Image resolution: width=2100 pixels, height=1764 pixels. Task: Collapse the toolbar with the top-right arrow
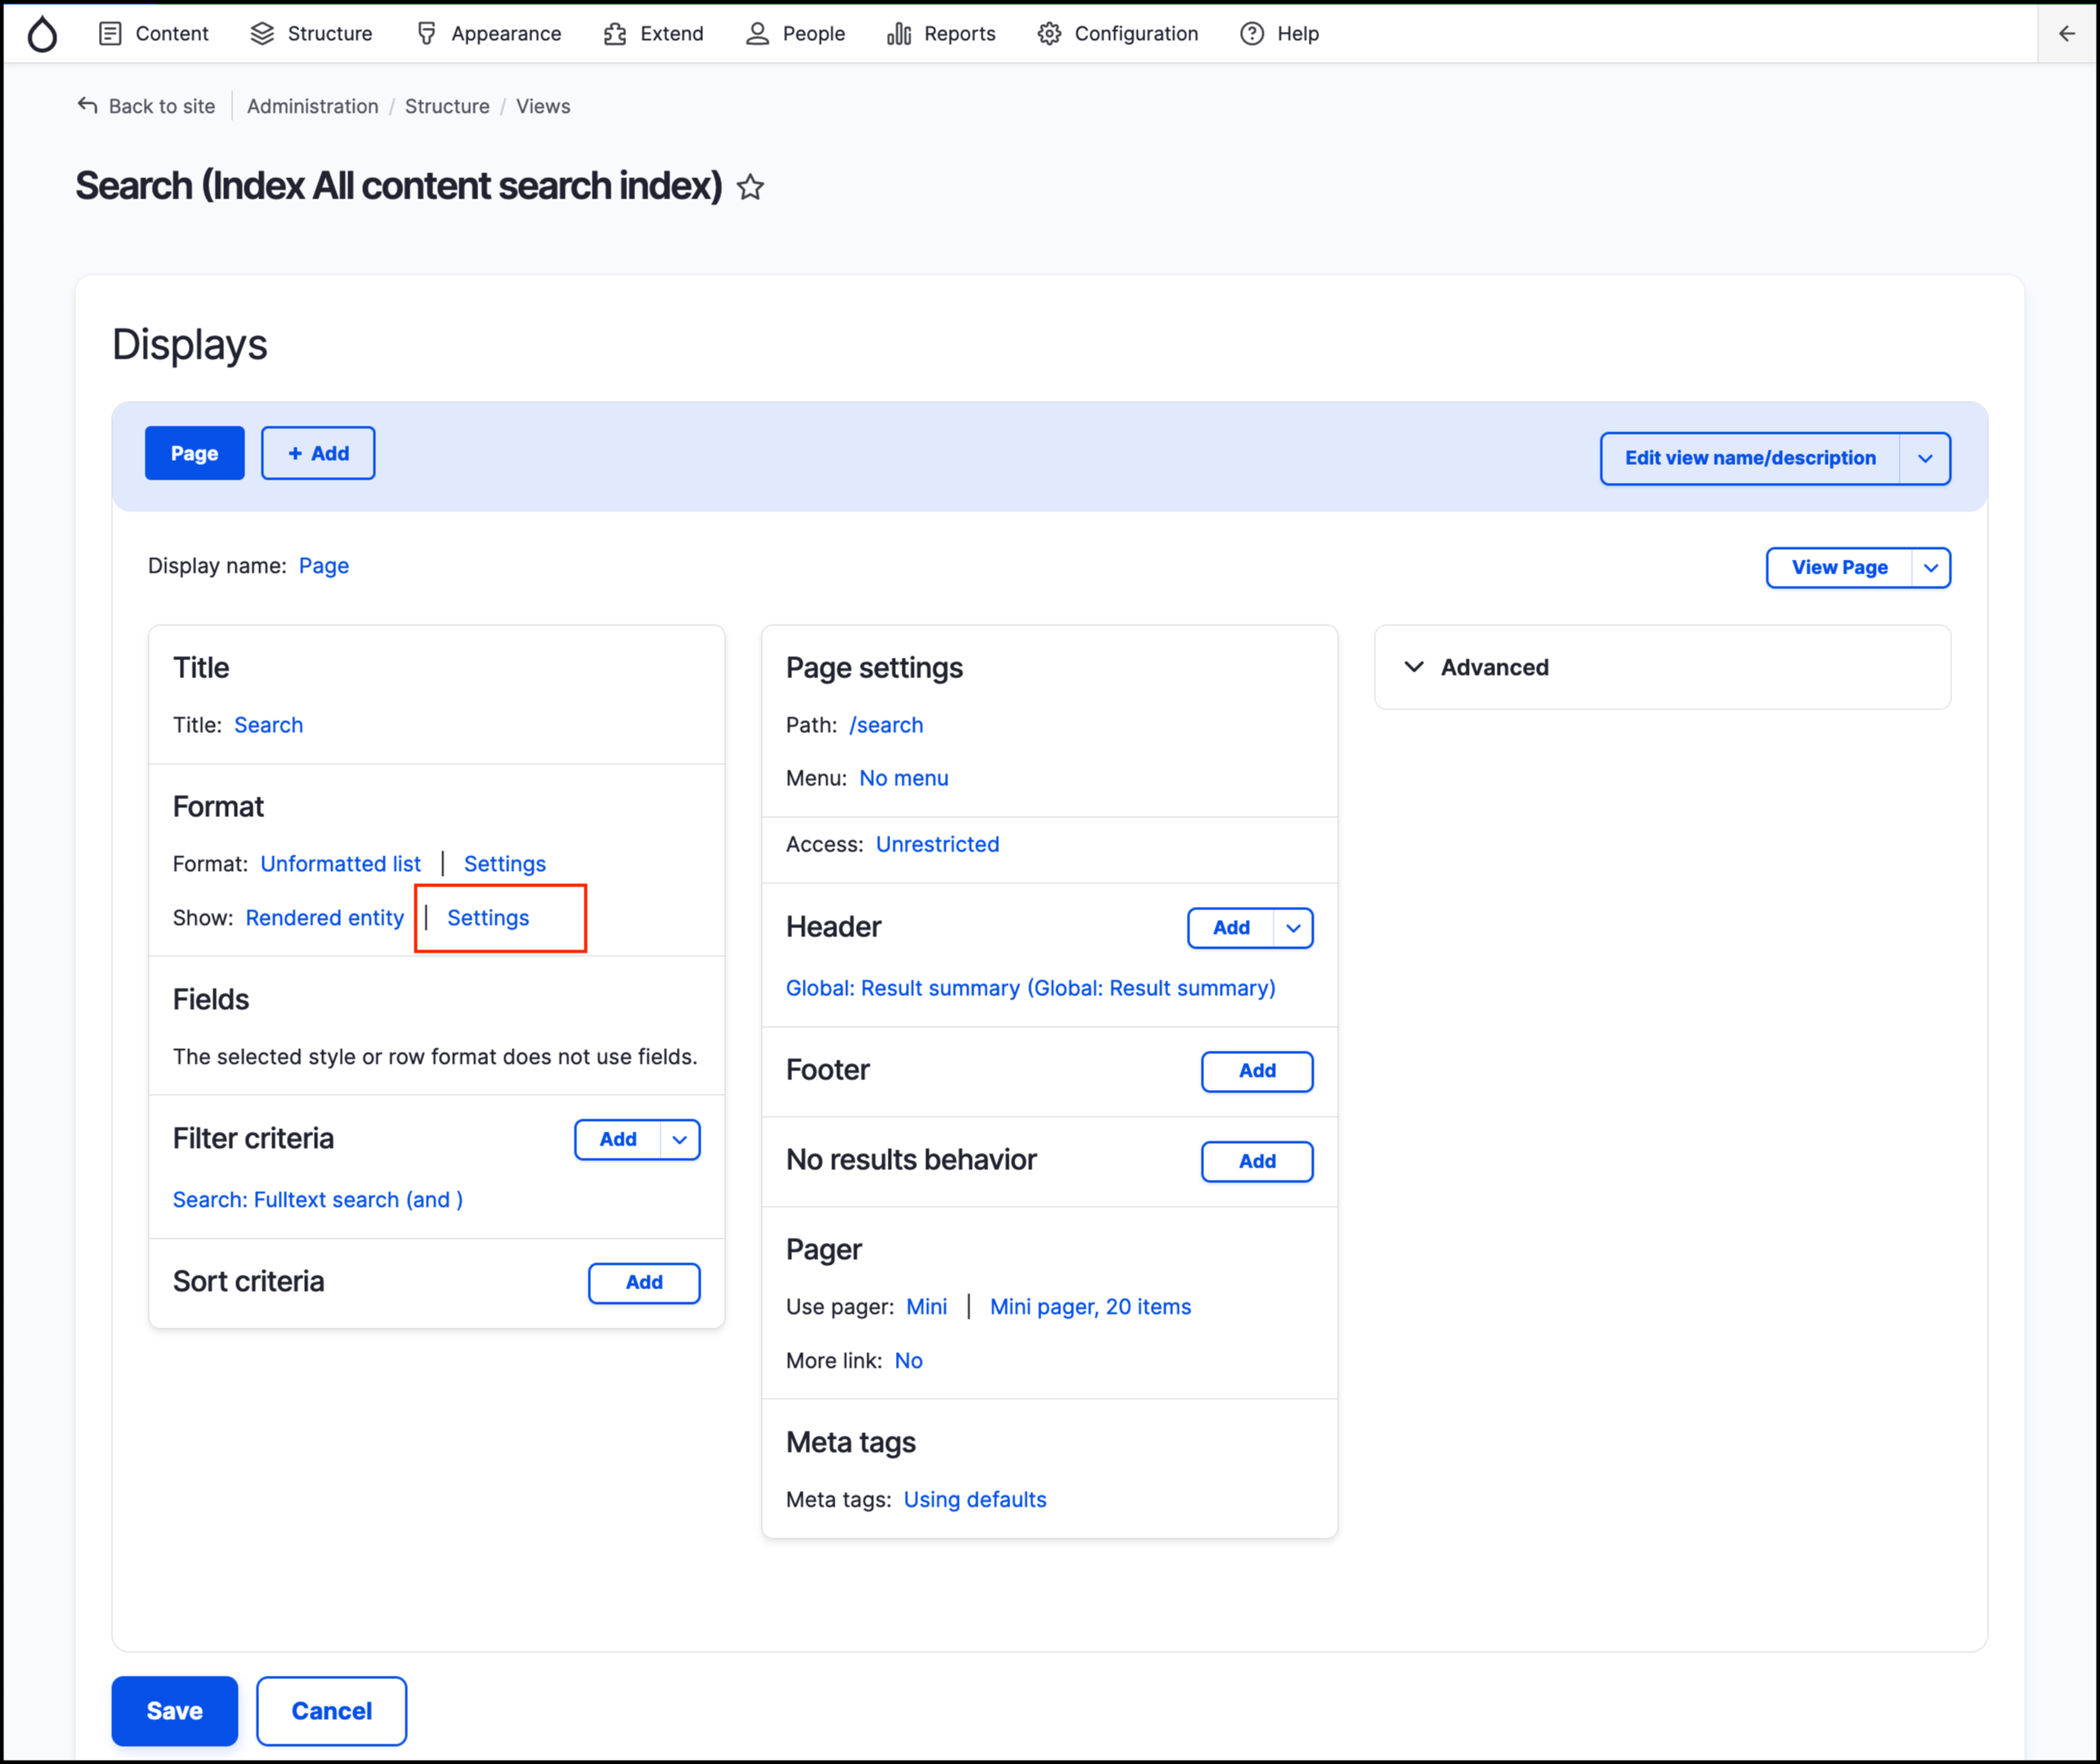[2066, 33]
